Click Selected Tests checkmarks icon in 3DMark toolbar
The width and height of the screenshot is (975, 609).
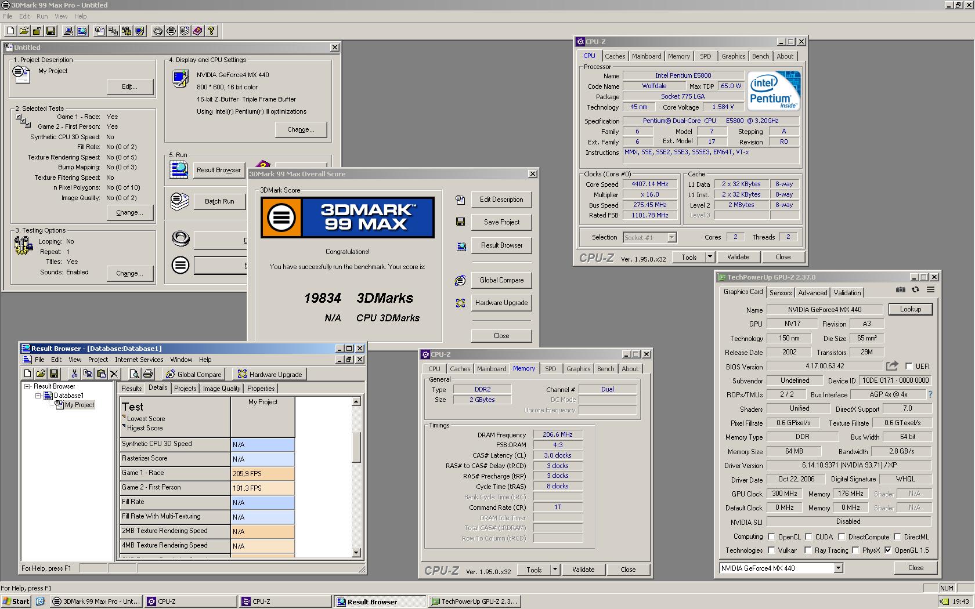point(113,31)
